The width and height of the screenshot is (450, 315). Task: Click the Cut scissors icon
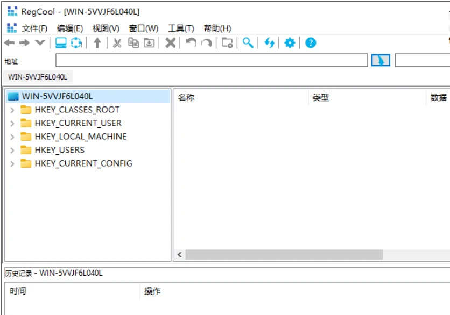(x=117, y=43)
